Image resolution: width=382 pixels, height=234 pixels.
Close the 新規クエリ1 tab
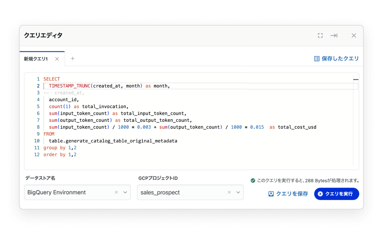[57, 59]
